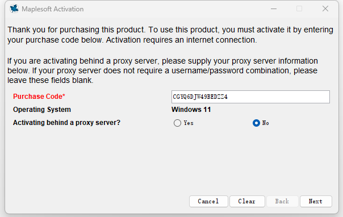The height and width of the screenshot is (217, 343).
Task: Select the No proxy radio circle
Action: pyautogui.click(x=256, y=123)
